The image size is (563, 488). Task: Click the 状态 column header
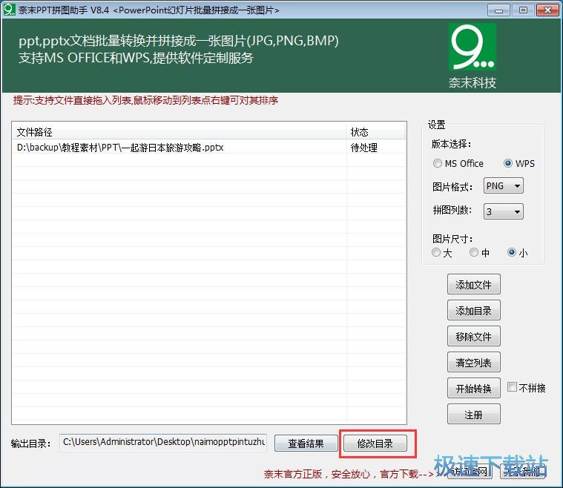point(375,132)
